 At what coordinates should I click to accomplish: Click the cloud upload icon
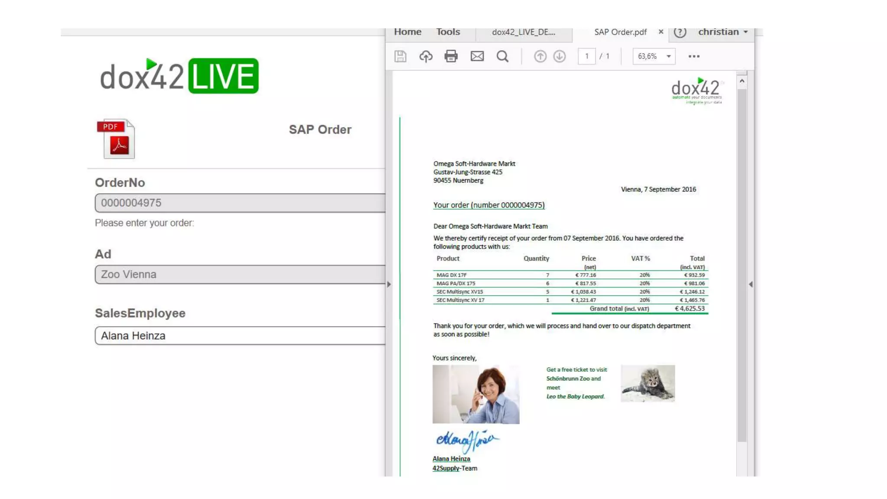(426, 56)
